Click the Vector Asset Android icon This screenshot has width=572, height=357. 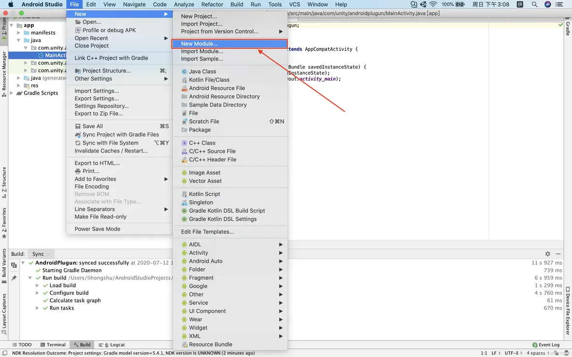[184, 181]
